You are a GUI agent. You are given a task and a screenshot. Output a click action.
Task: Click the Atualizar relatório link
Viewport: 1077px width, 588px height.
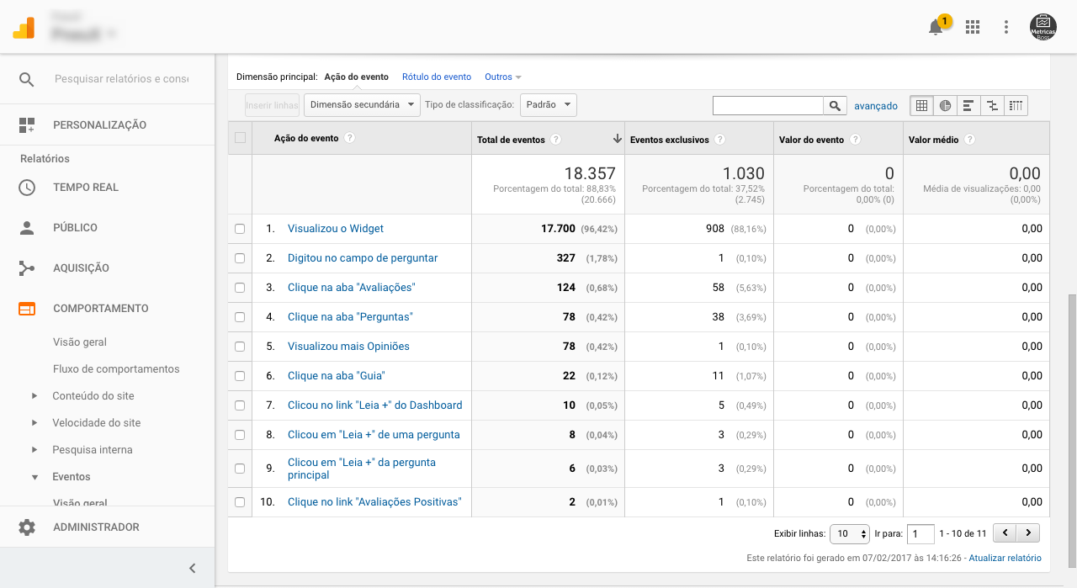[1005, 558]
